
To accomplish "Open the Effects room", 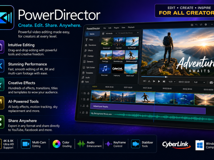I will pyautogui.click(x=89, y=51).
